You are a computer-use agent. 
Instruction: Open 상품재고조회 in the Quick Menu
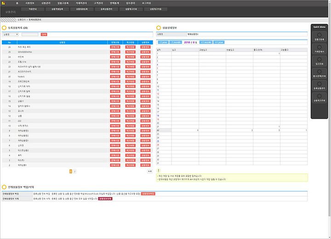(319, 98)
